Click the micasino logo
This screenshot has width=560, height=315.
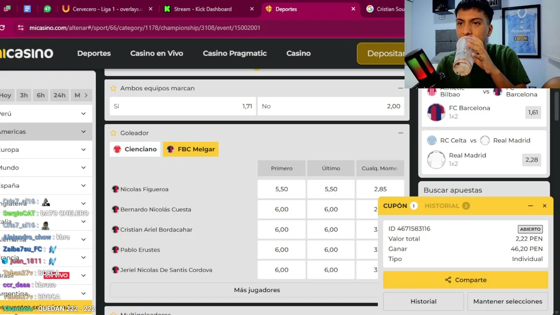click(27, 53)
